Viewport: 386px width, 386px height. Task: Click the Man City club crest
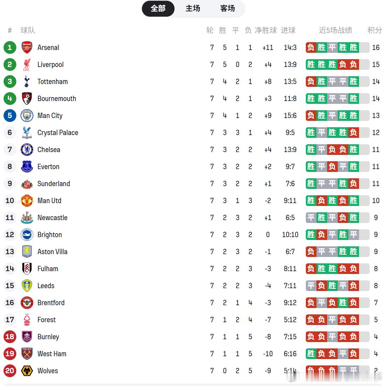point(27,116)
